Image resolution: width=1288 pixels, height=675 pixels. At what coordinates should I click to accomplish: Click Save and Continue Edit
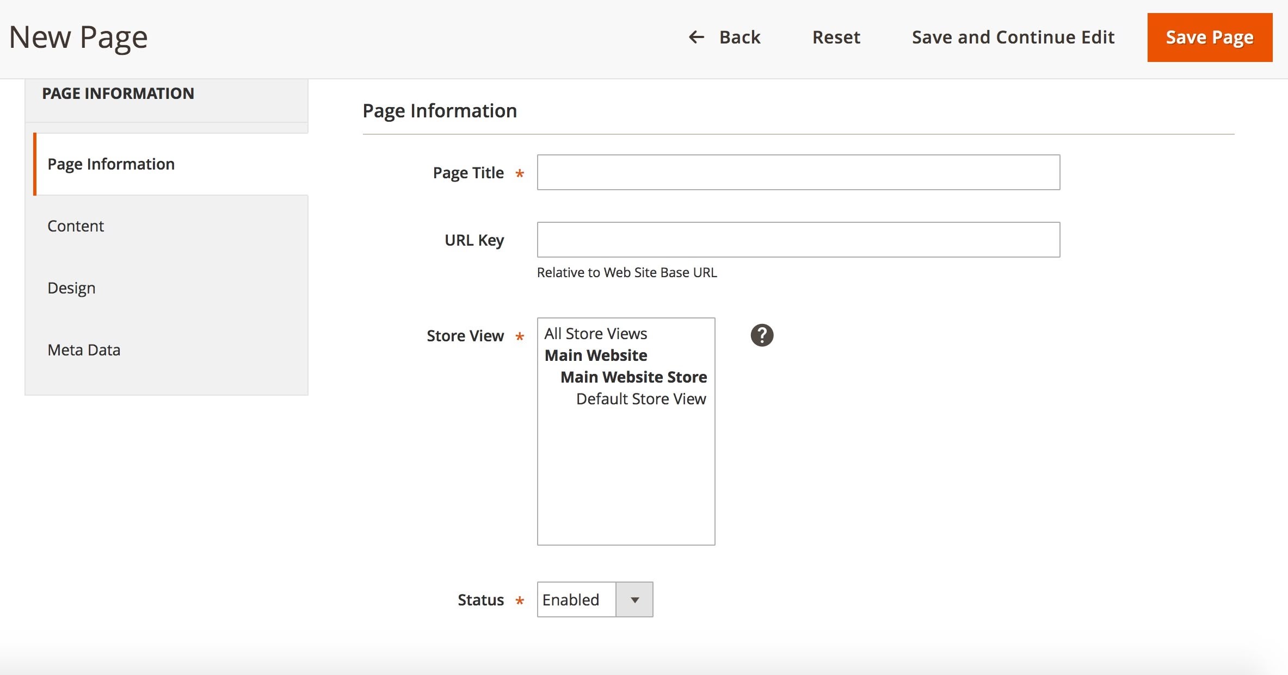coord(1013,37)
